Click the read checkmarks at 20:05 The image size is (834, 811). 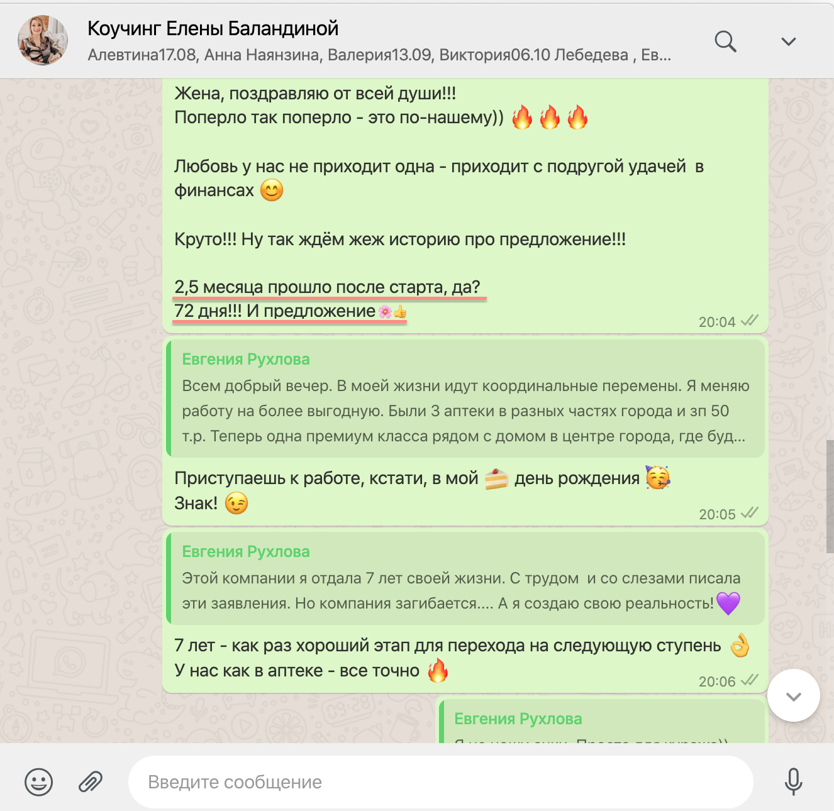coord(750,513)
